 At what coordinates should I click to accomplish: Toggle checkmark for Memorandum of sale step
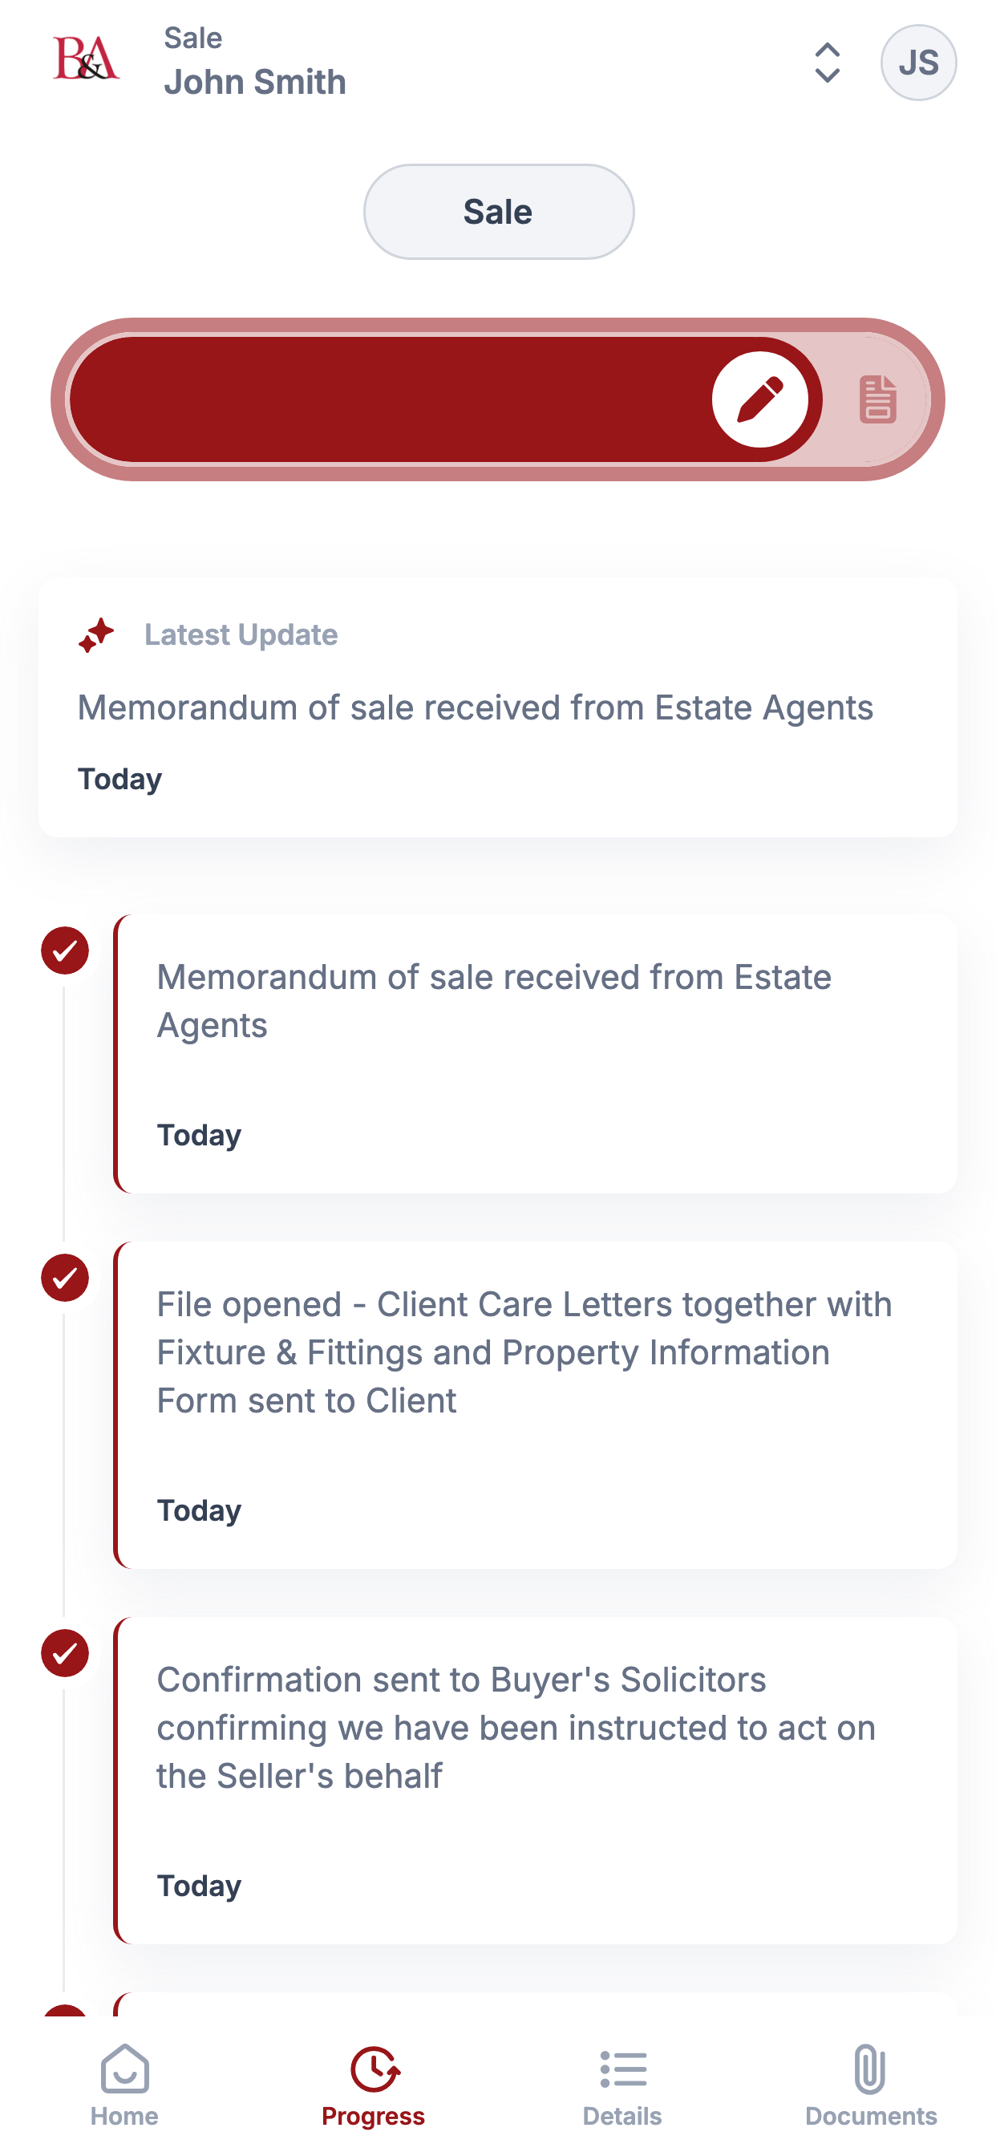[65, 950]
